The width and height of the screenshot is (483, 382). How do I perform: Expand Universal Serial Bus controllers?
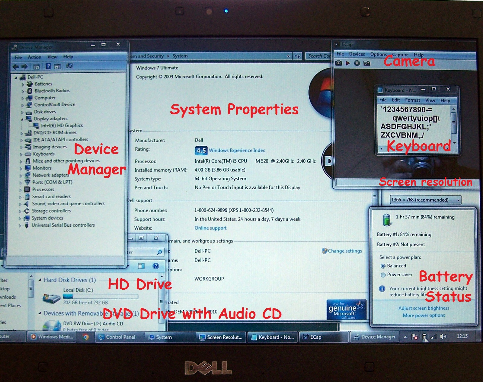20,226
